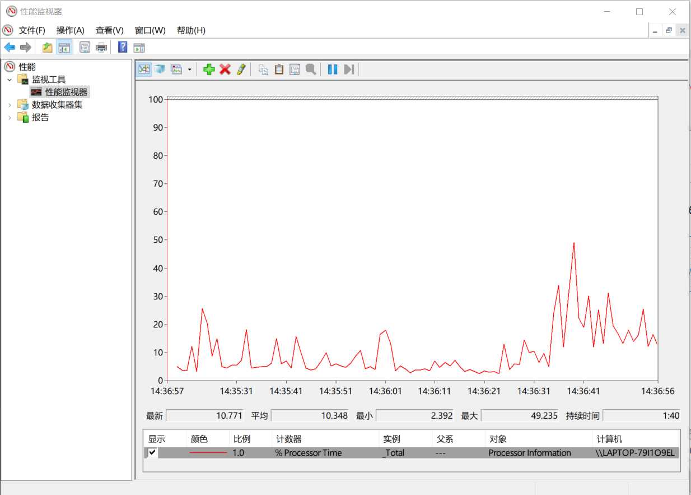
Task: Click the 持续时间 value 1:40
Action: (x=642, y=415)
